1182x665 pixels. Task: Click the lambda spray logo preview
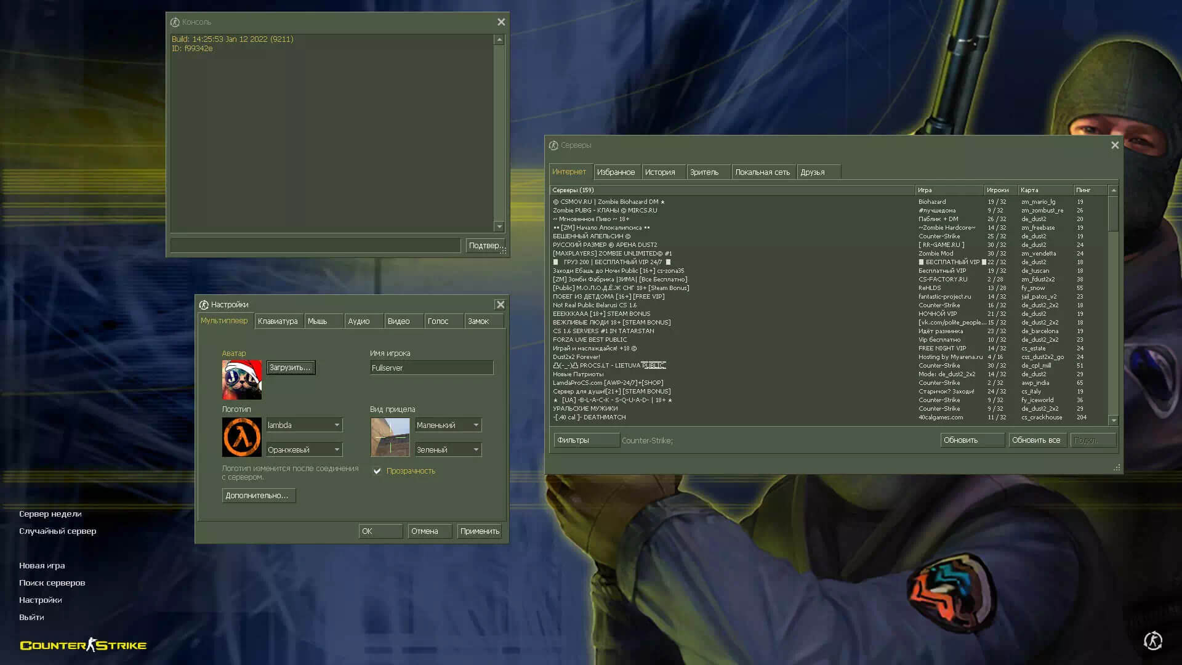coord(241,437)
